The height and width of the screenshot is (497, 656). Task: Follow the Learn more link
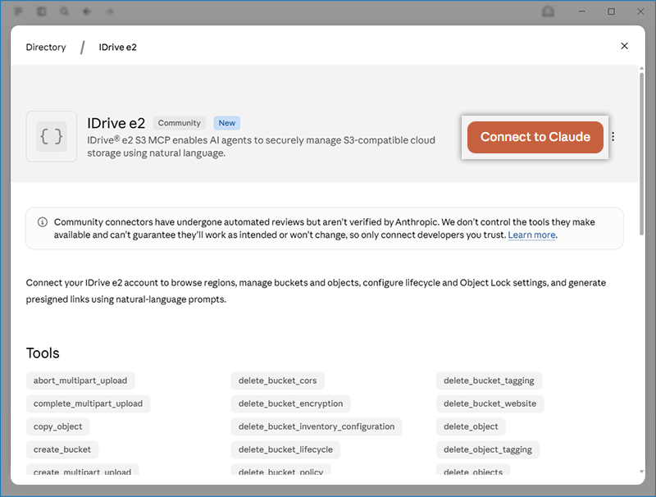pos(531,235)
